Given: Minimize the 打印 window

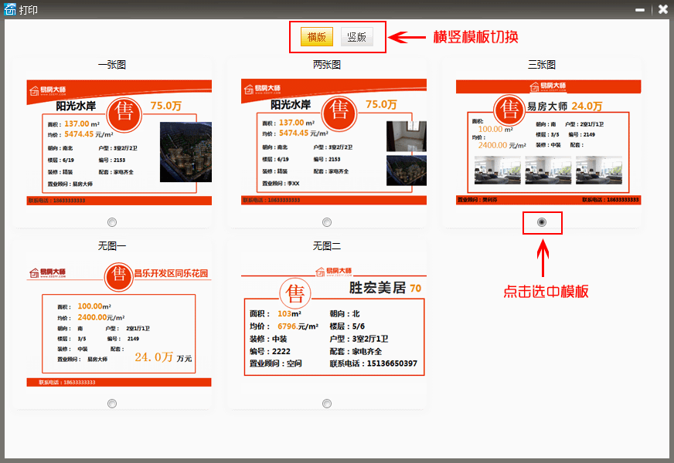Looking at the screenshot, I should point(640,10).
